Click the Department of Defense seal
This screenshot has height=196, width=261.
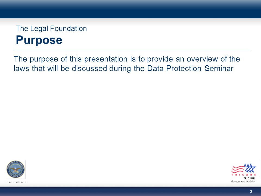(15, 169)
